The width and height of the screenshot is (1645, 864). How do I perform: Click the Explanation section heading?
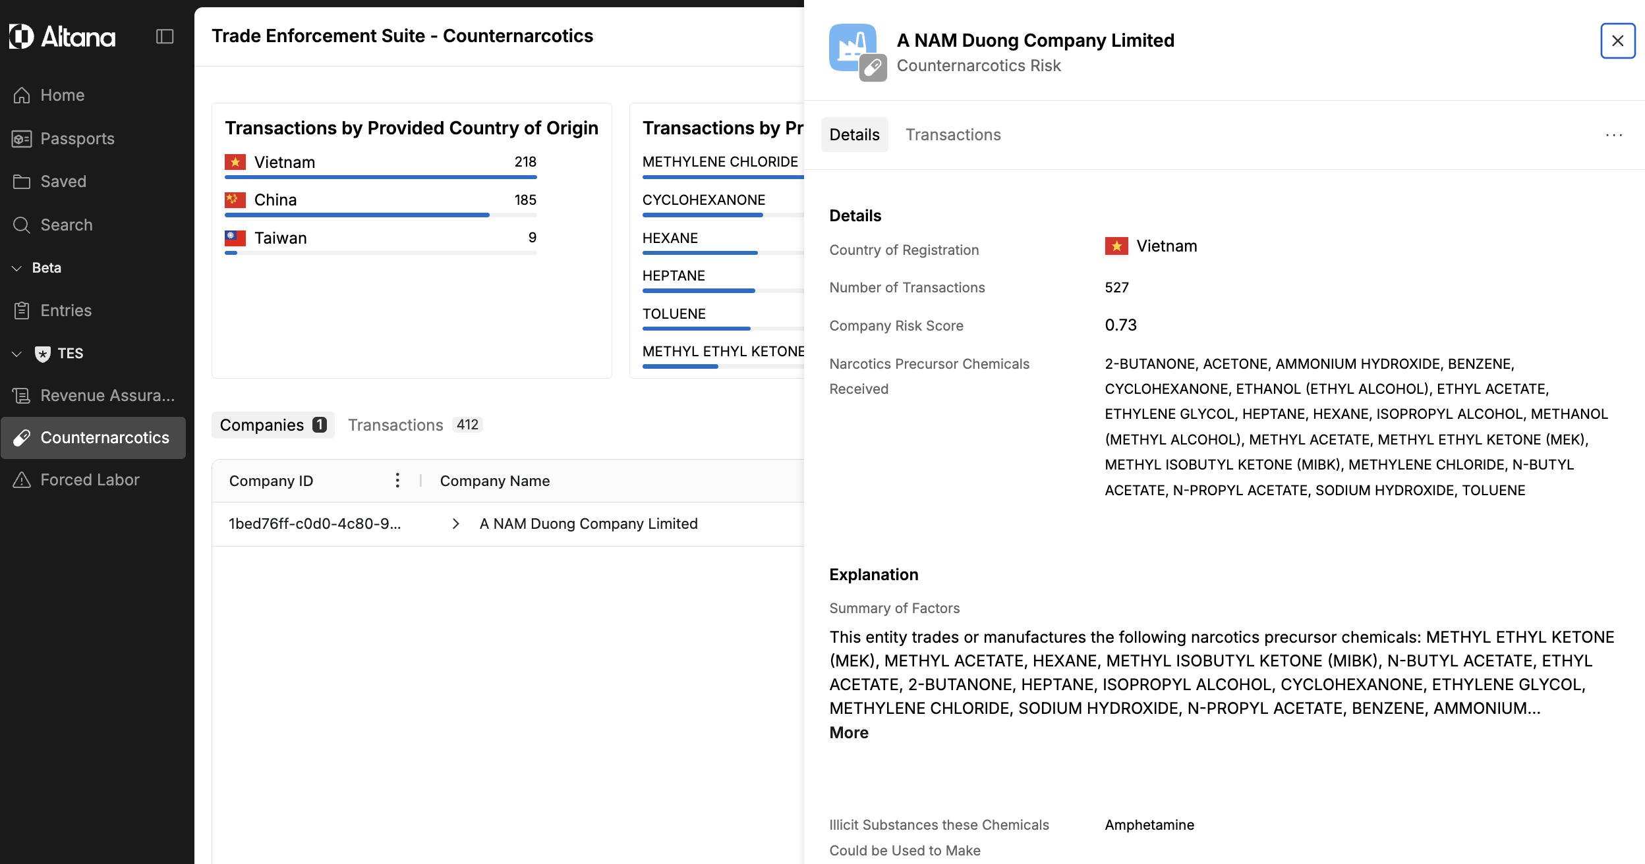click(874, 574)
